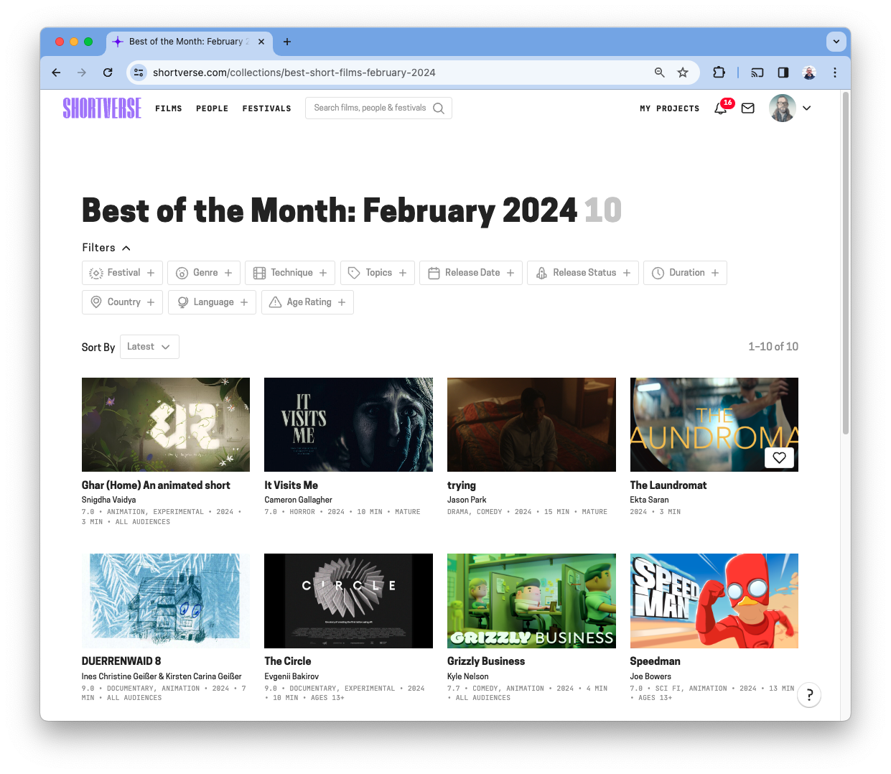Click the Festival filter icon
The image size is (891, 774).
point(95,273)
